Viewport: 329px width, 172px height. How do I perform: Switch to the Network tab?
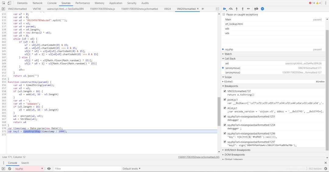click(37, 3)
